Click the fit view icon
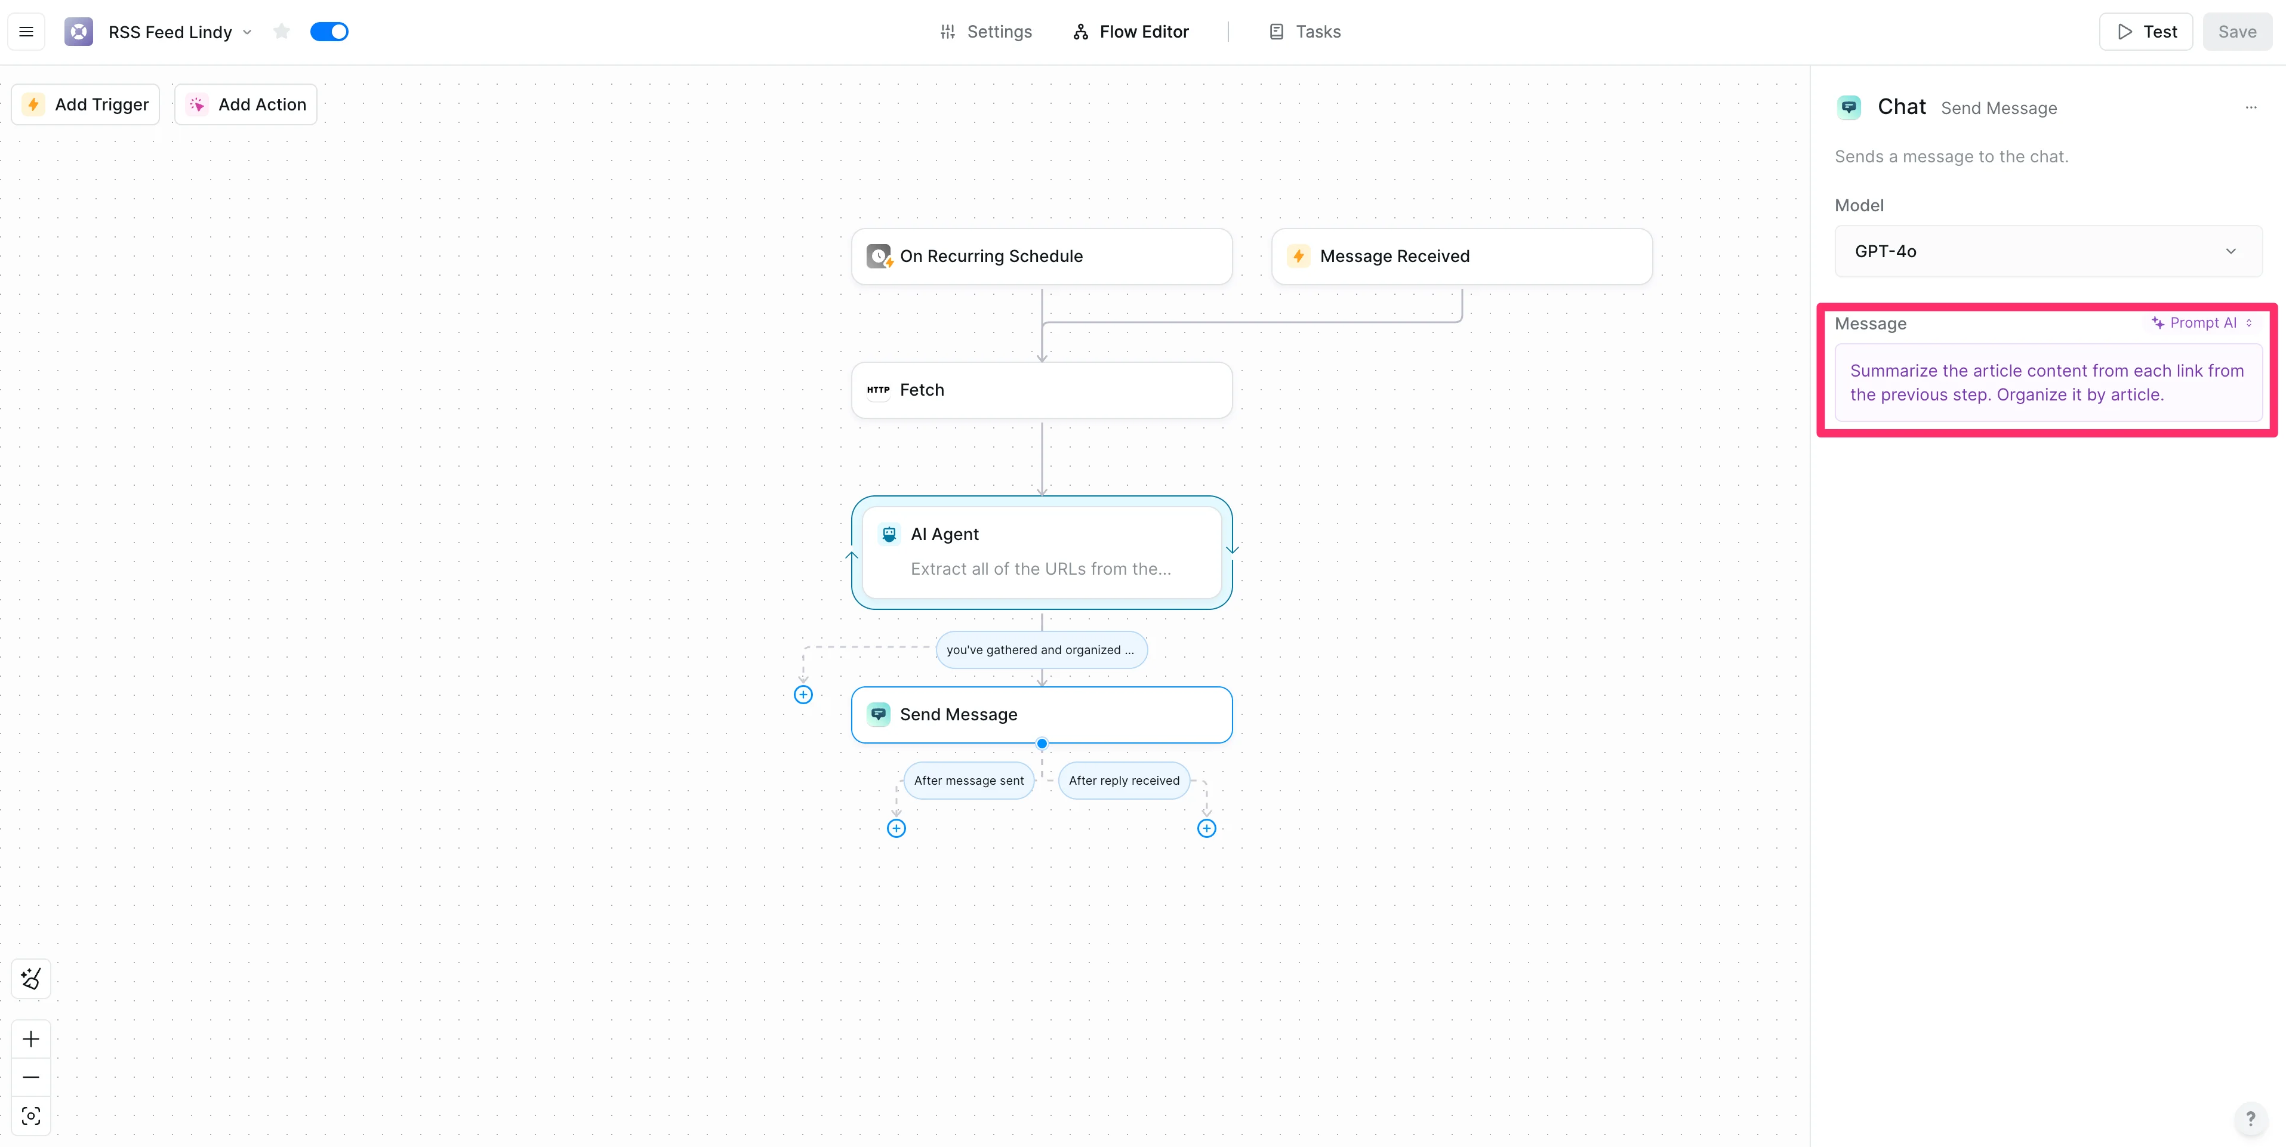 [31, 1116]
